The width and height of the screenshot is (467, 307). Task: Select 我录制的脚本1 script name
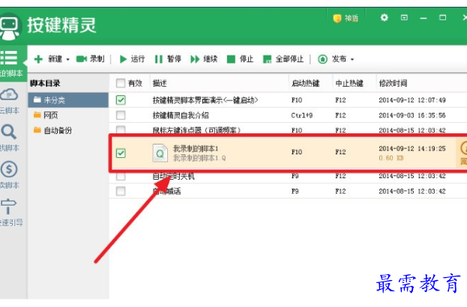tap(196, 148)
